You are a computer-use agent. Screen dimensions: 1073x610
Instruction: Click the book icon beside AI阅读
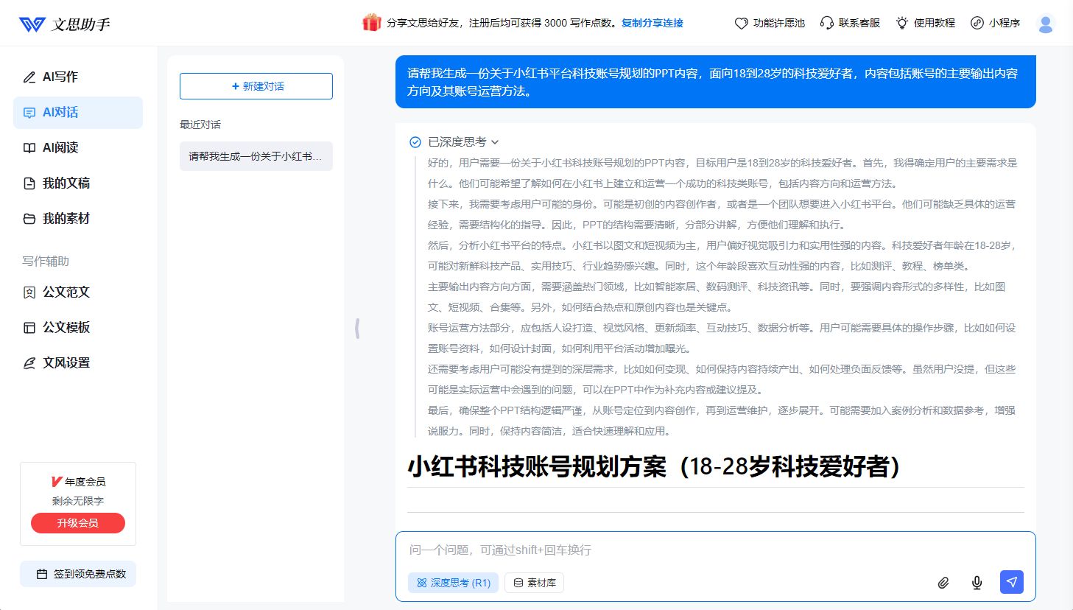[29, 148]
